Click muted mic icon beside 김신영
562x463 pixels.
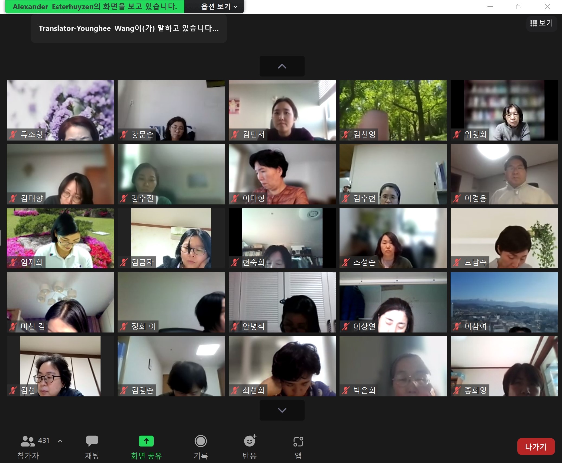[346, 135]
